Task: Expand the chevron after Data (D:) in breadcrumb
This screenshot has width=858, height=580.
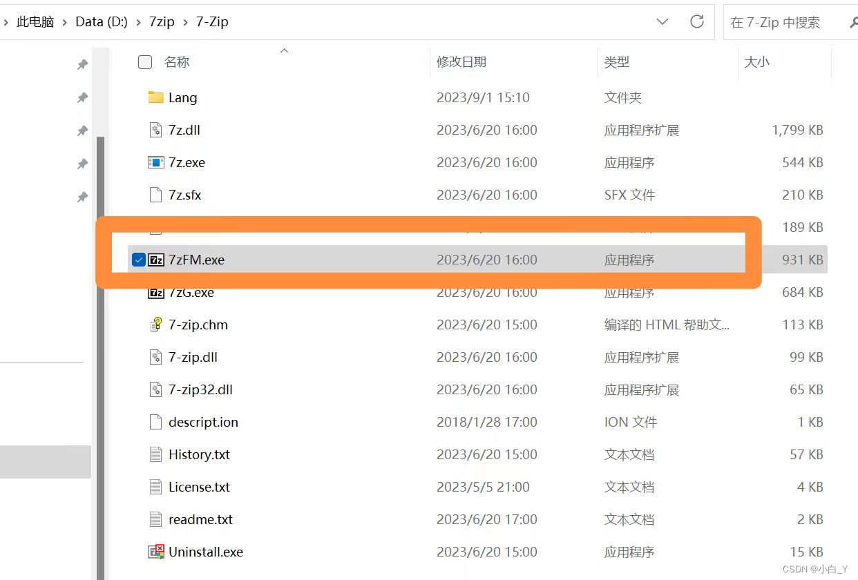Action: [x=138, y=22]
